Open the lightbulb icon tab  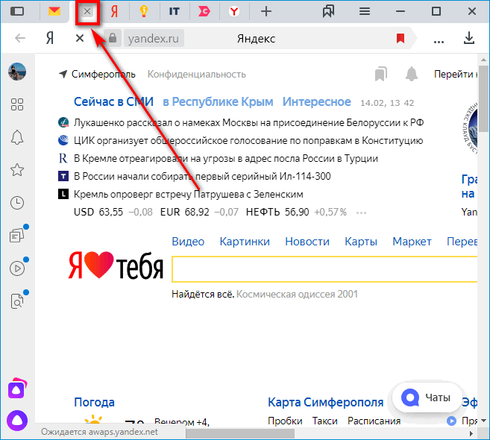144,12
